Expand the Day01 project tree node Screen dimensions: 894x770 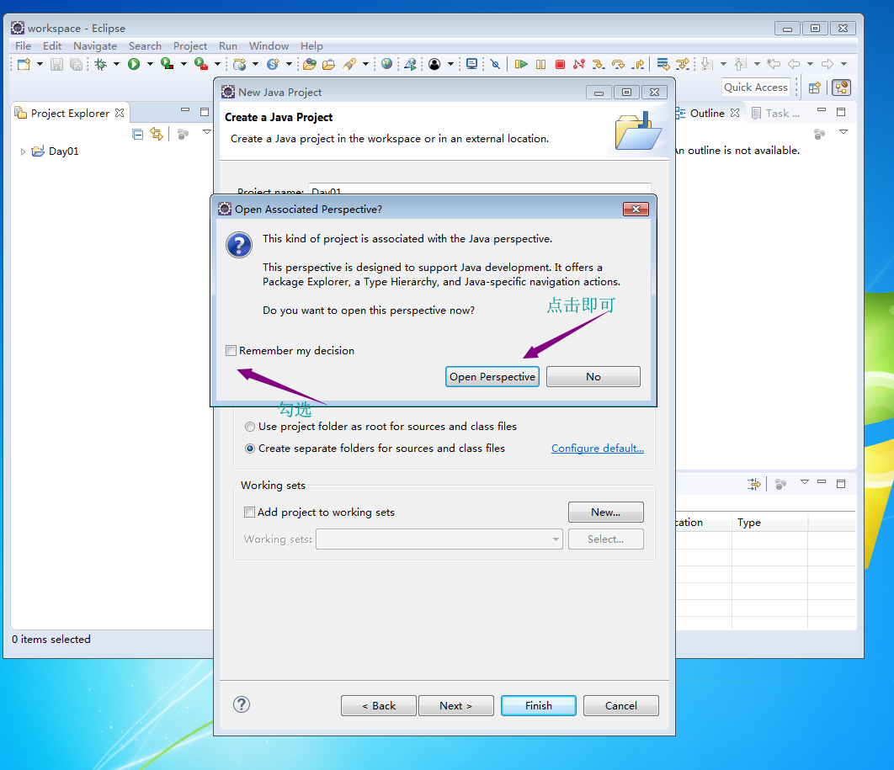point(23,151)
